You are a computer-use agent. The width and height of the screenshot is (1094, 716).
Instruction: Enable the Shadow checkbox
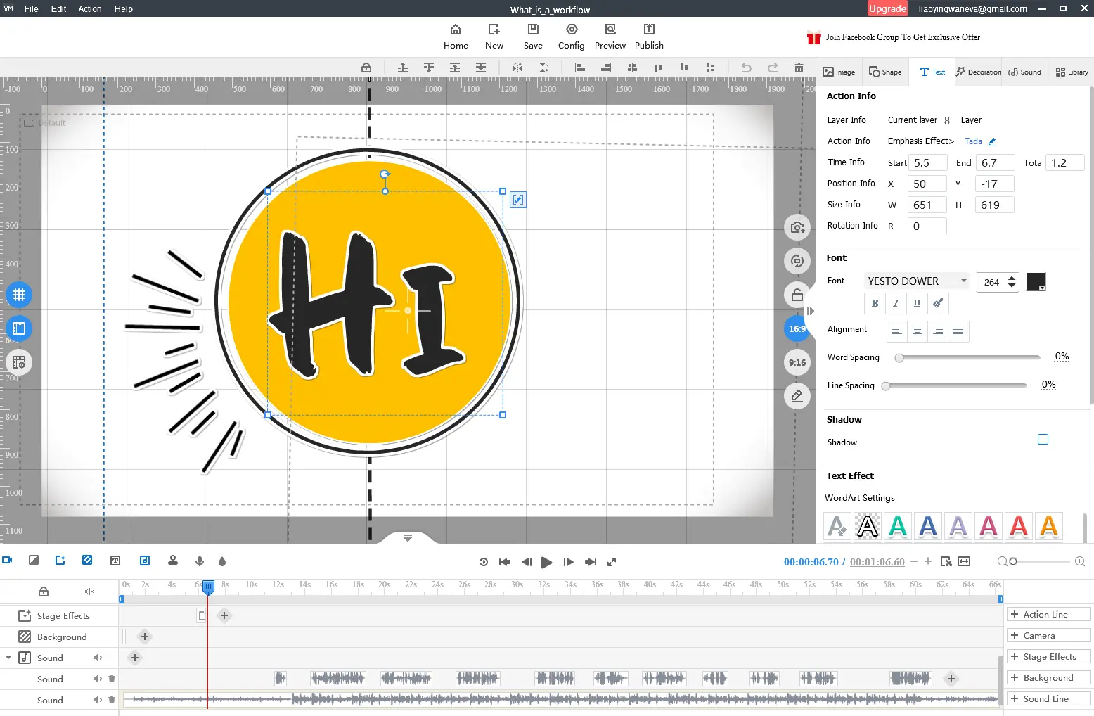tap(1043, 440)
